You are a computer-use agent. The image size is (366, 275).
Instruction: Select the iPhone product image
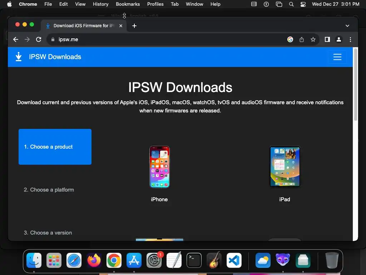[159, 167]
